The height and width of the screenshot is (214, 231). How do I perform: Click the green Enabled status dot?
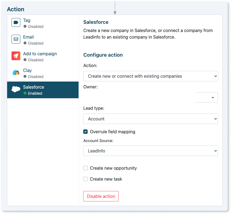tap(25, 93)
